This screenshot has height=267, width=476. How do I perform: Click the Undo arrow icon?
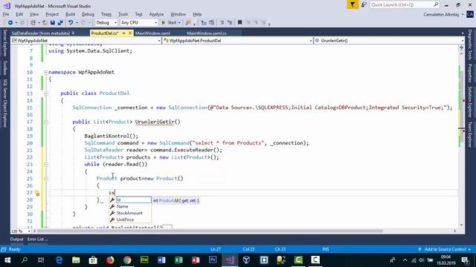(x=71, y=23)
